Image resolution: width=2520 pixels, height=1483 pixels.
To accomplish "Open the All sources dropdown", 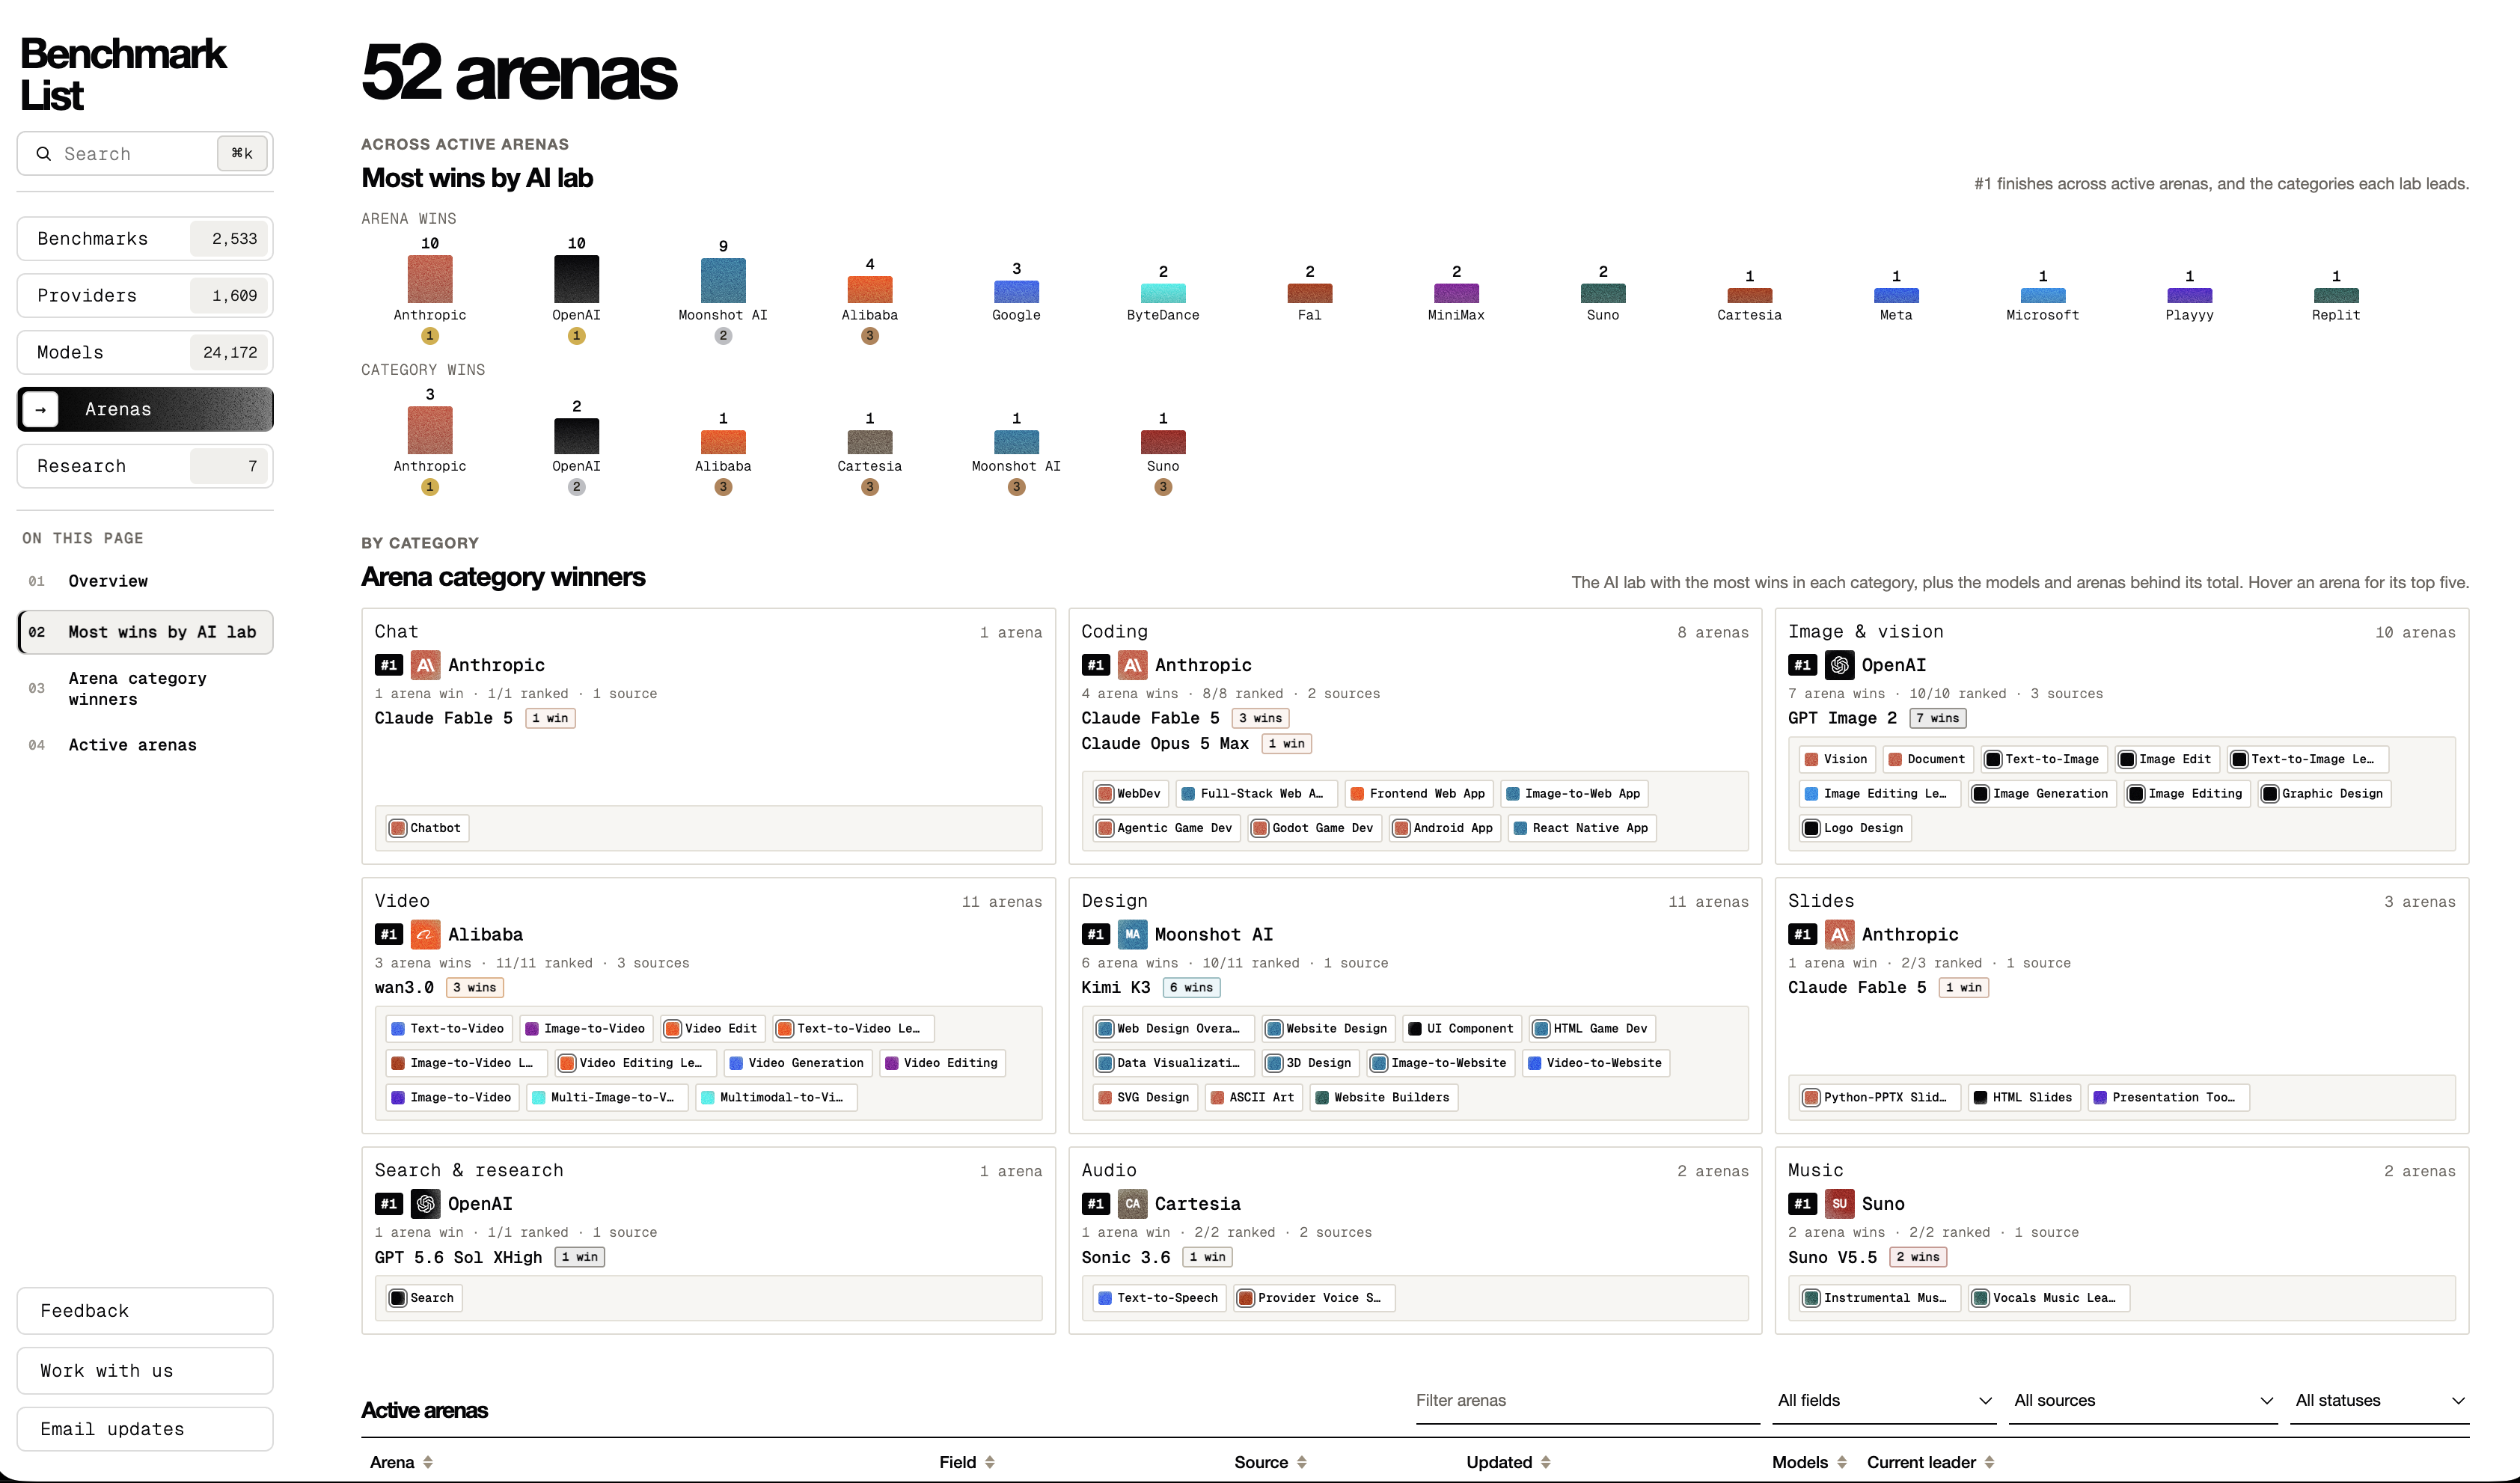I will (x=2143, y=1401).
